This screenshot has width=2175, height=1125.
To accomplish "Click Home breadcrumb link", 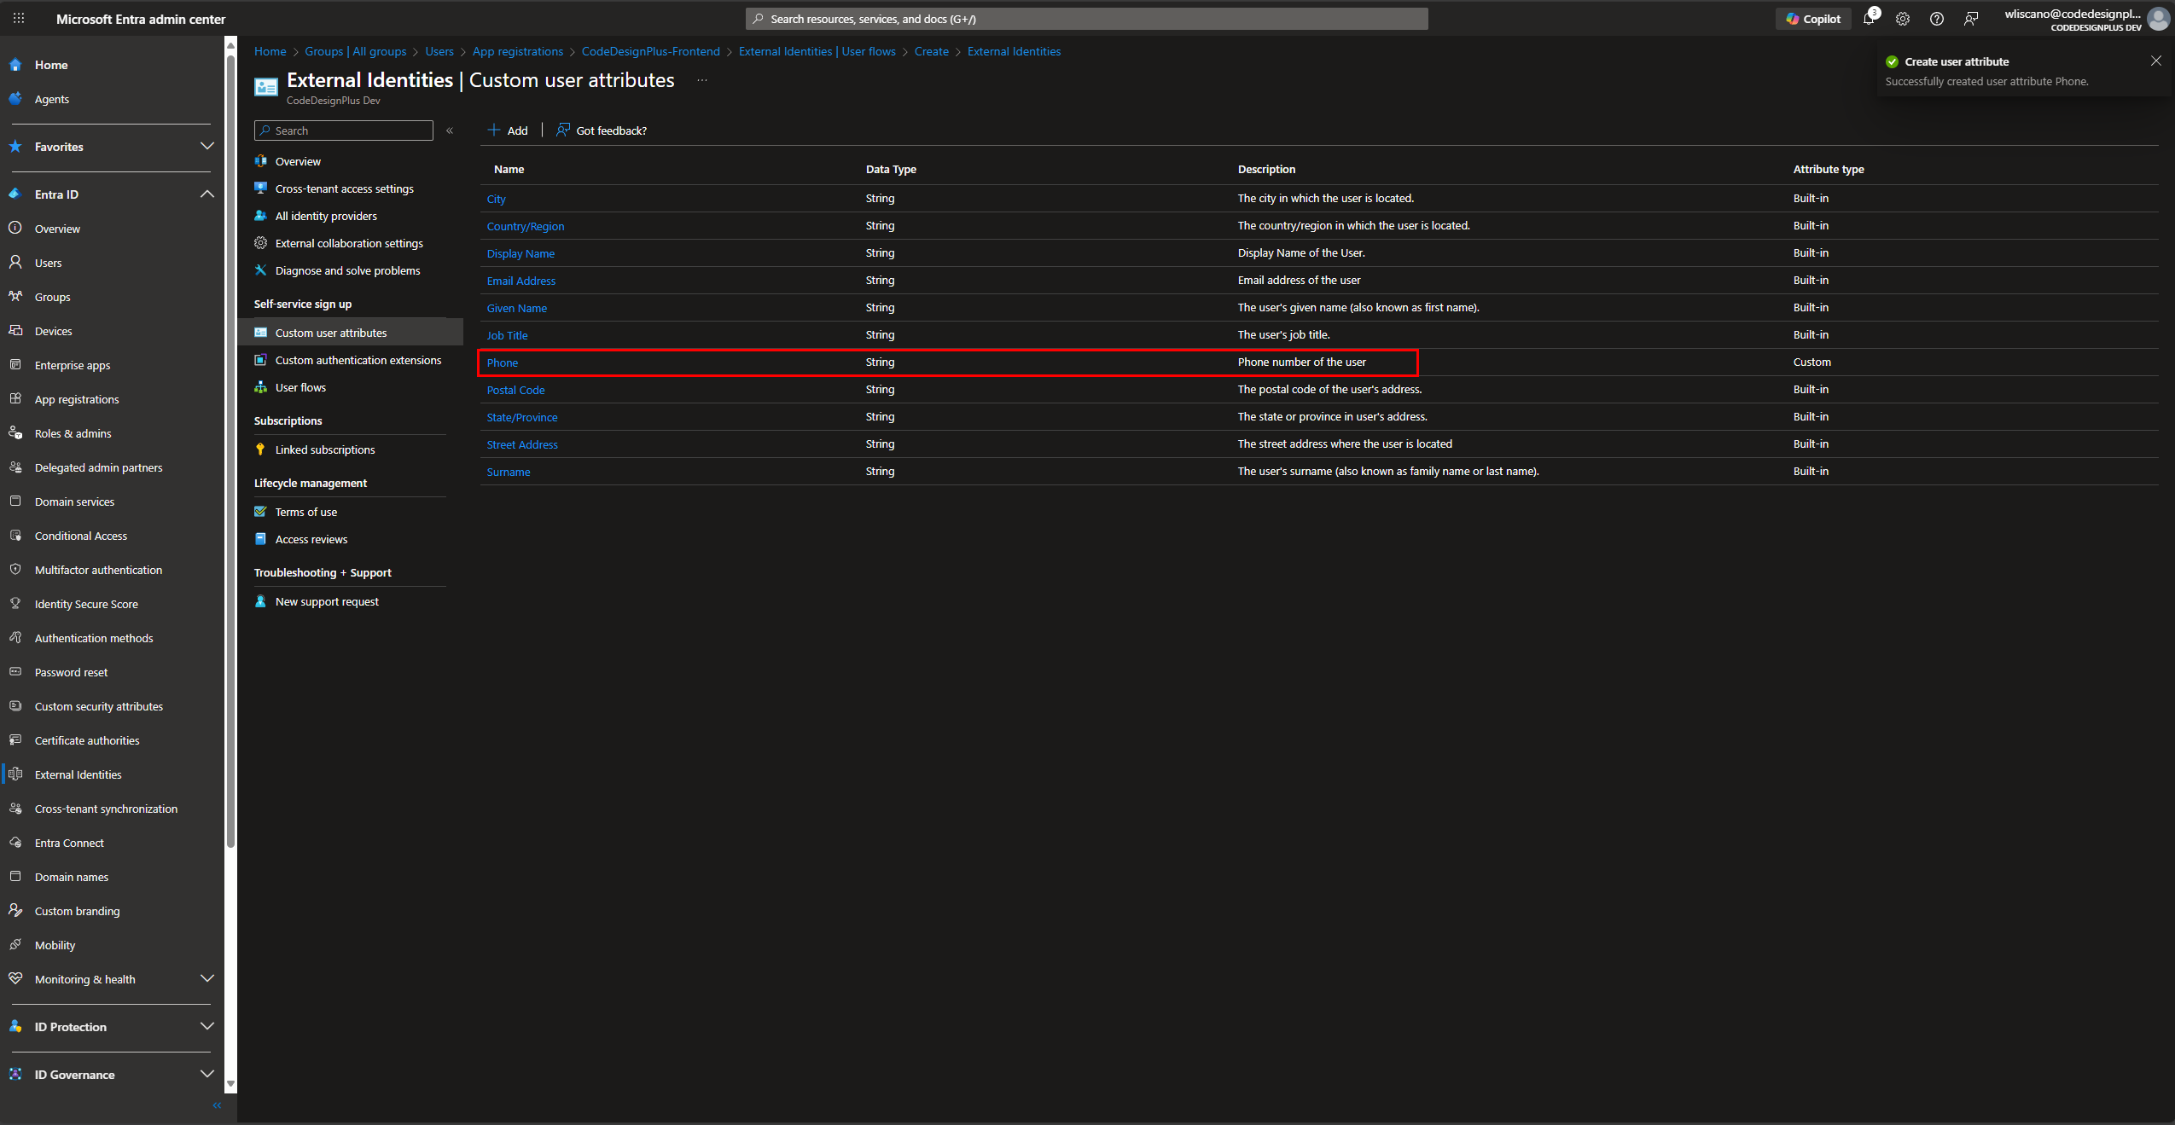I will coord(270,51).
